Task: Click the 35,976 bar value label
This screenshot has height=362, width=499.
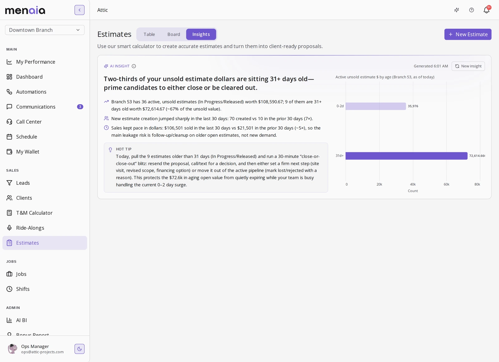Action: [413, 106]
